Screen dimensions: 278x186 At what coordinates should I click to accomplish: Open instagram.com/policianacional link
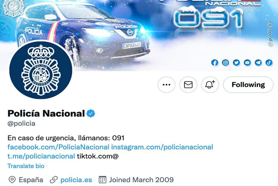(x=162, y=147)
